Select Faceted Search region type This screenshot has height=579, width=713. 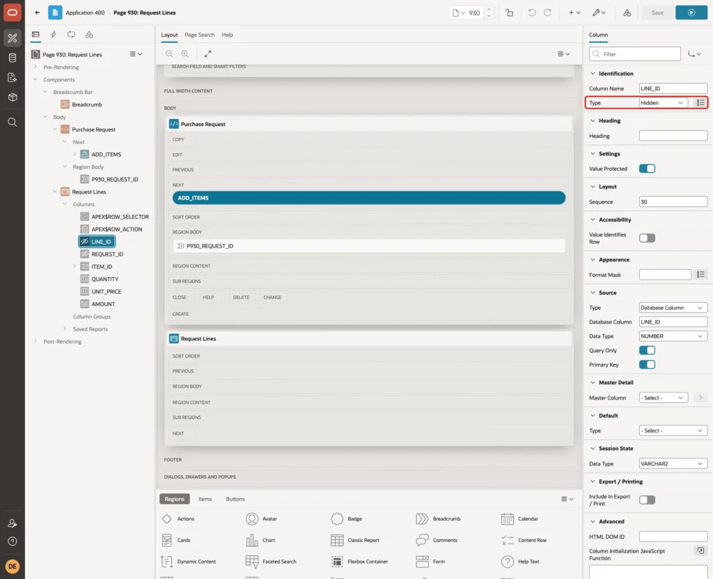[x=272, y=562]
